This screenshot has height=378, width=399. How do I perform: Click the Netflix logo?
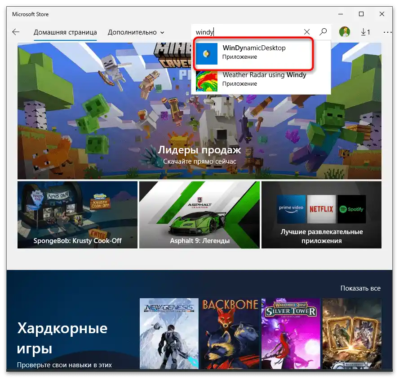[321, 209]
